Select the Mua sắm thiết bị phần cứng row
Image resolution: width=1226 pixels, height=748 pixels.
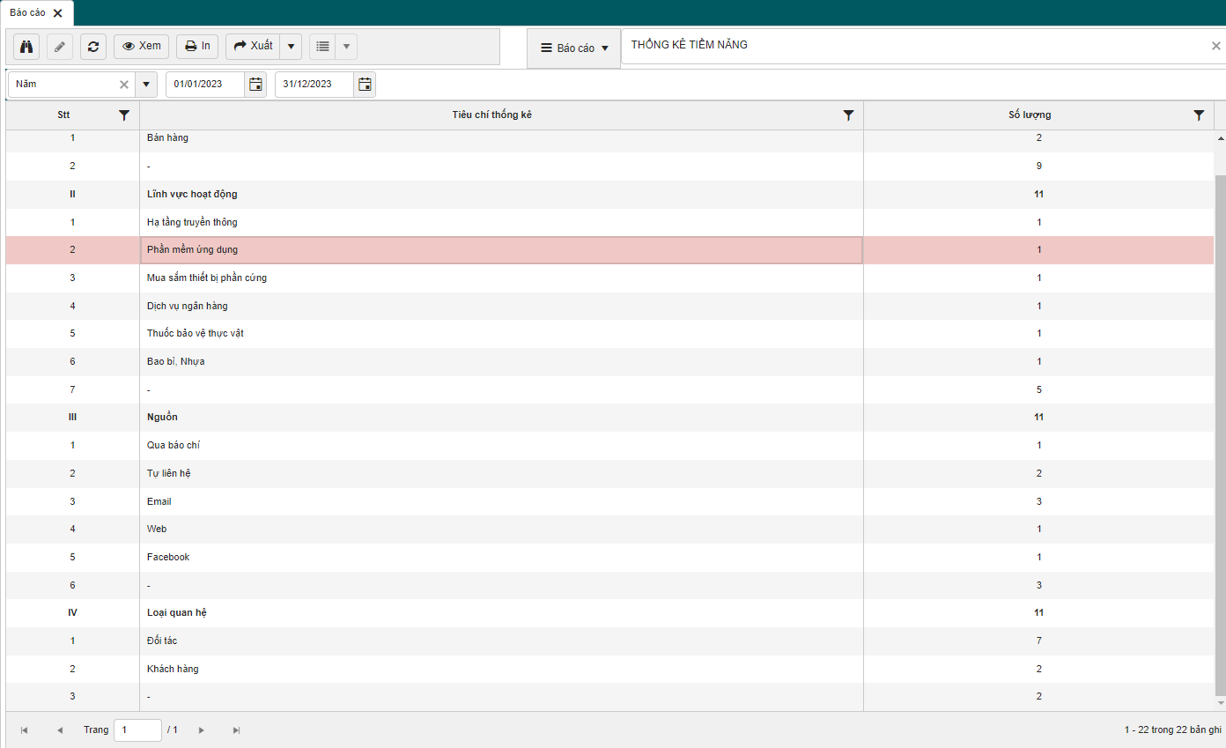coord(609,278)
